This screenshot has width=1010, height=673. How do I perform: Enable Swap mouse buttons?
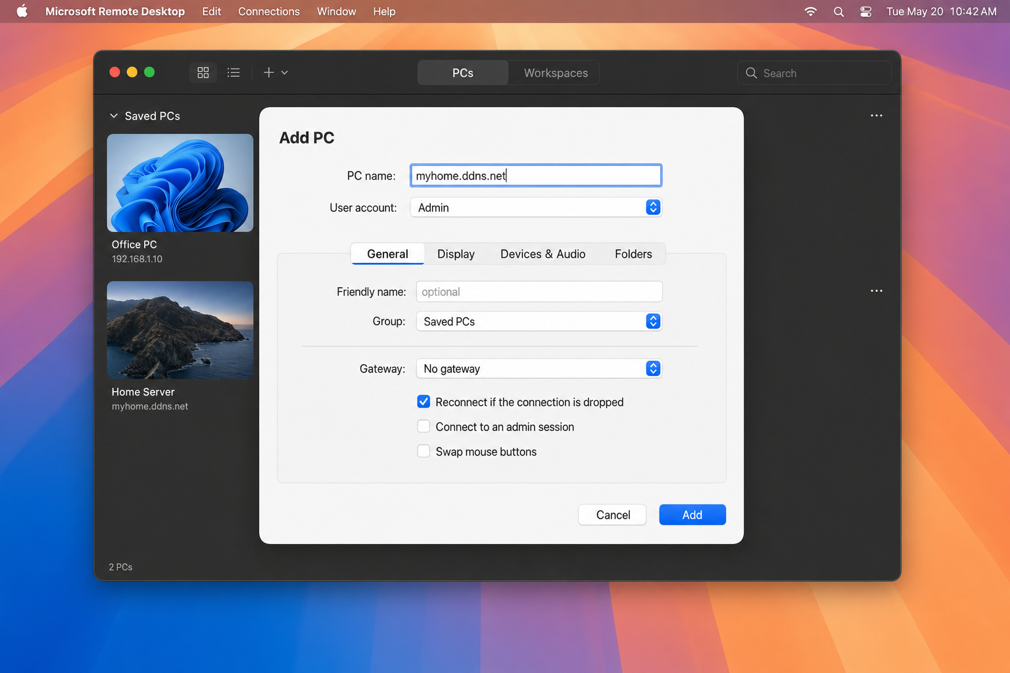[423, 452]
